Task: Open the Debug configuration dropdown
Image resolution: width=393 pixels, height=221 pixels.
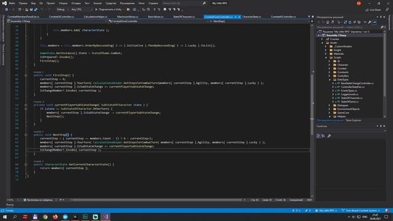Action: click(62, 10)
